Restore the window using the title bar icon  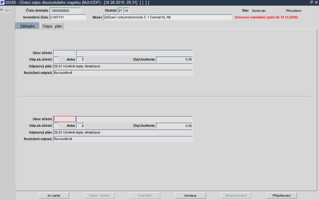[x=311, y=2]
